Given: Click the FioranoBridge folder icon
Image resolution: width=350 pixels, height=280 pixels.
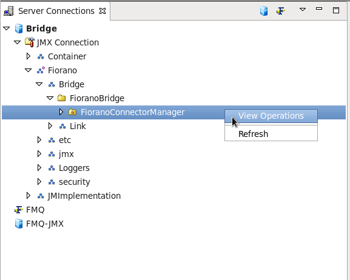Looking at the screenshot, I should 61,98.
